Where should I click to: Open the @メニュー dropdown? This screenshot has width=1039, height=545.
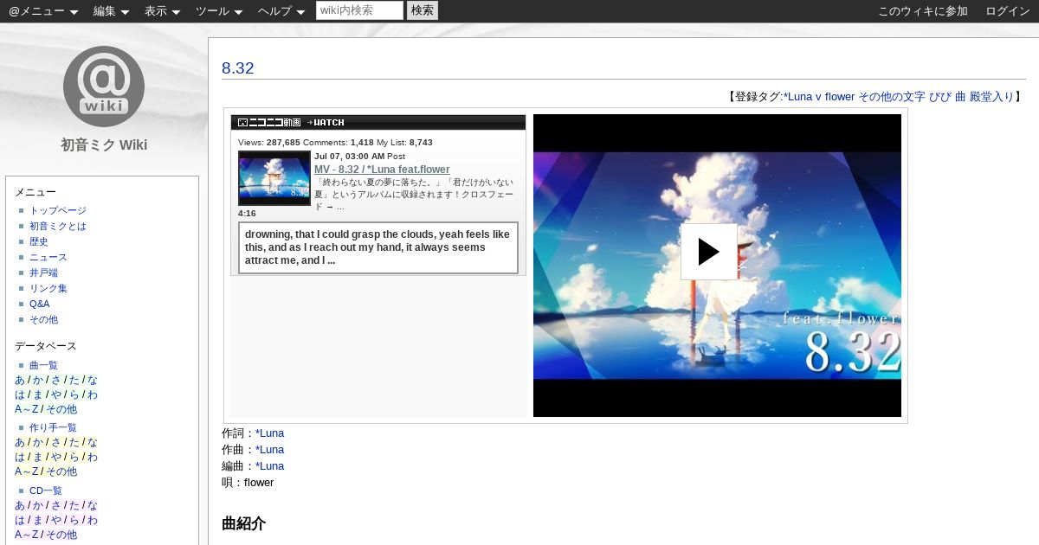pos(43,11)
